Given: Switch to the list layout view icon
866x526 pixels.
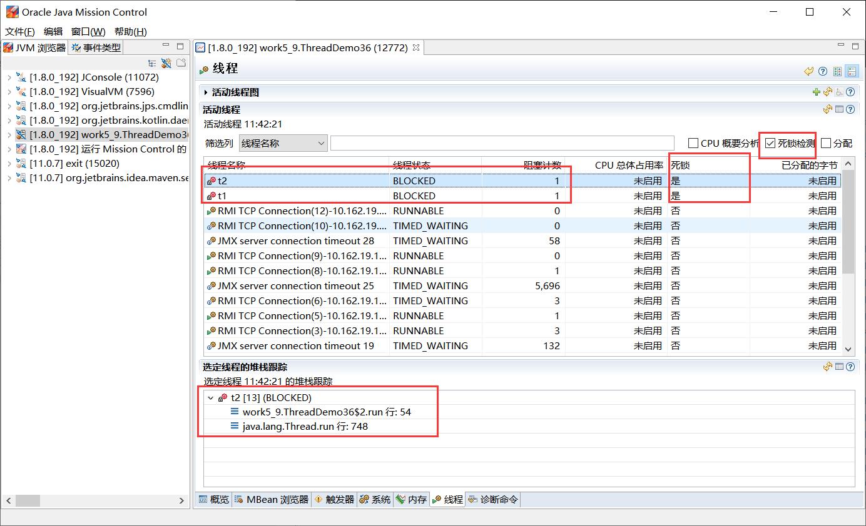Looking at the screenshot, I should click(x=852, y=71).
